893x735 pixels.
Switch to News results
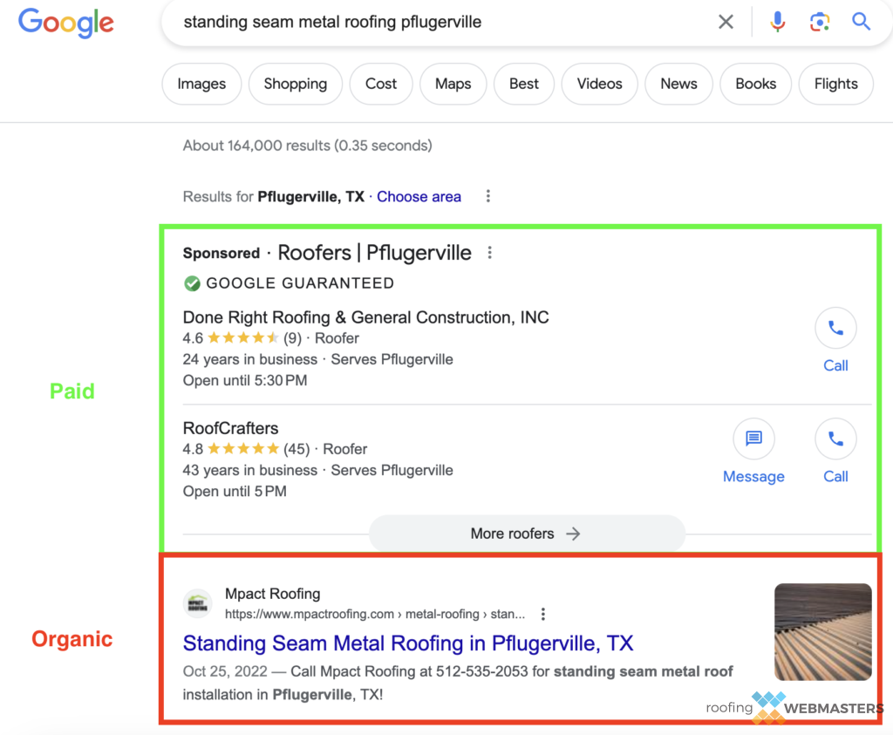pos(678,85)
